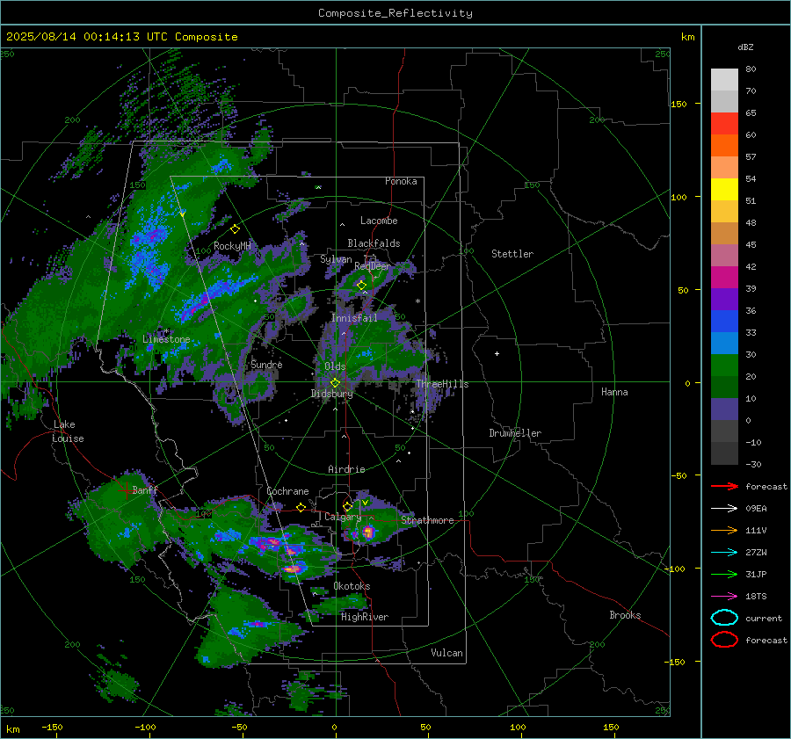
Task: Select the 33 dBZ blue color swatch
Action: pos(724,321)
